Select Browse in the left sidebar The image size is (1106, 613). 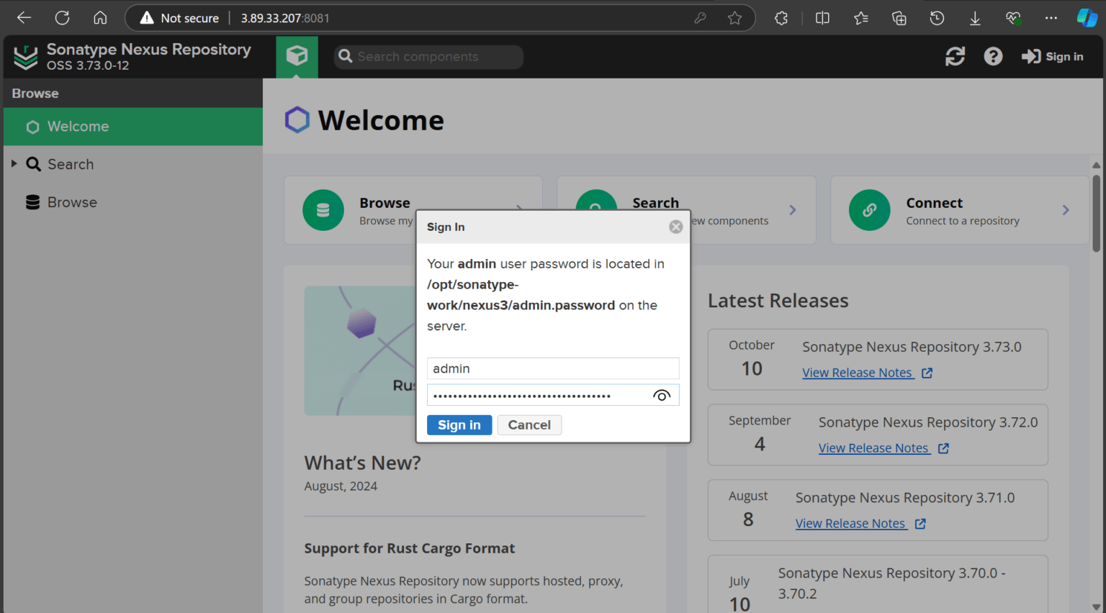click(x=72, y=202)
